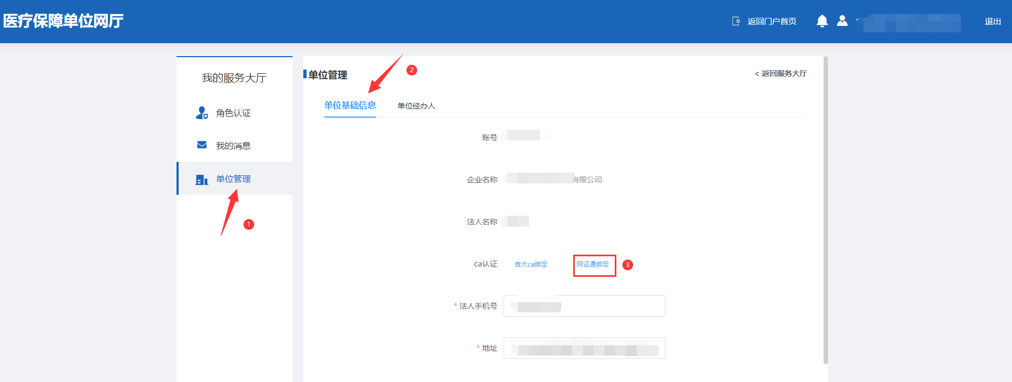This screenshot has height=382, width=1012.
Task: Select 角色认证 label in the sidebar
Action: coord(233,113)
